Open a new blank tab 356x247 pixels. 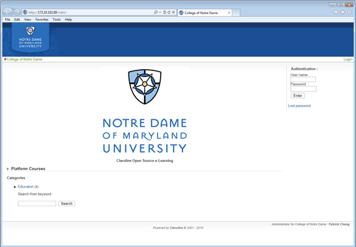coord(236,13)
